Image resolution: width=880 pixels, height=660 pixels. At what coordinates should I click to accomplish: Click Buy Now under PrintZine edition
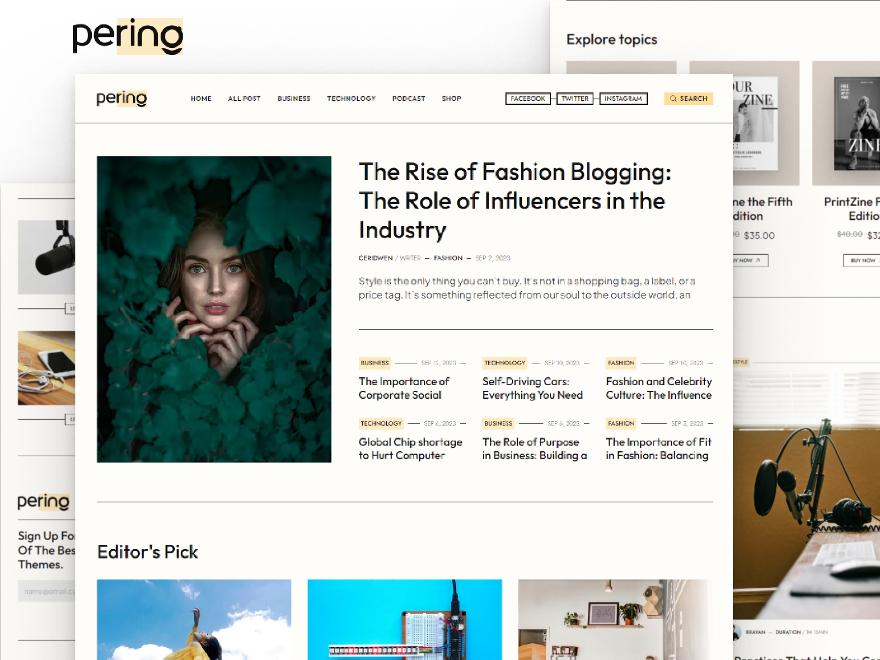pos(862,260)
